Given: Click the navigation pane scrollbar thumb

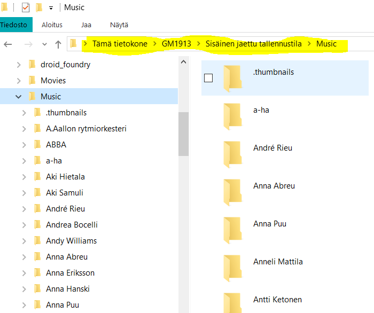Looking at the screenshot, I should 183,134.
